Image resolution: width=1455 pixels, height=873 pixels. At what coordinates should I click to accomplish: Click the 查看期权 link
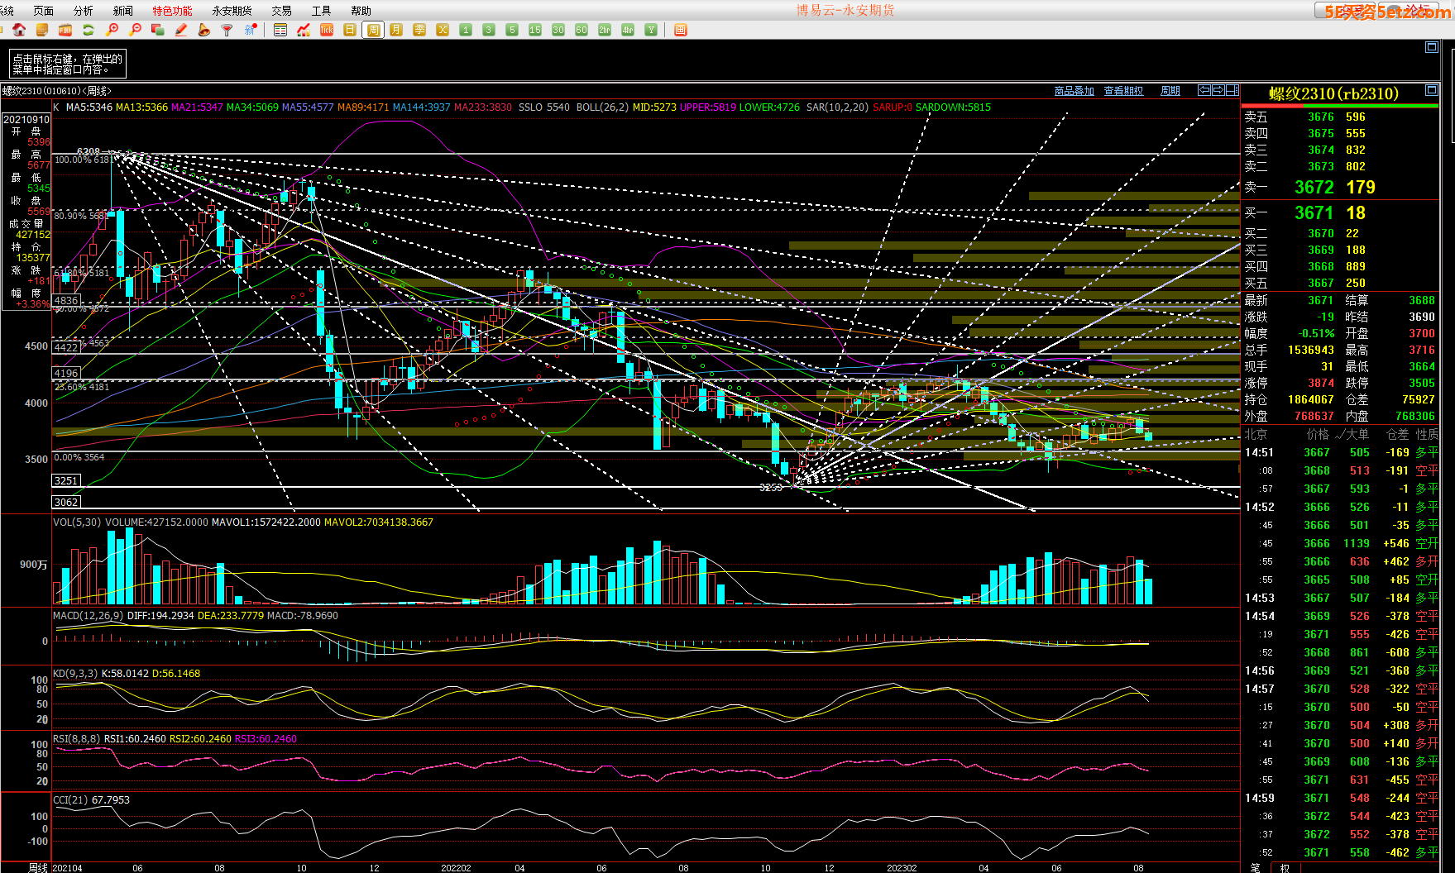[1123, 91]
